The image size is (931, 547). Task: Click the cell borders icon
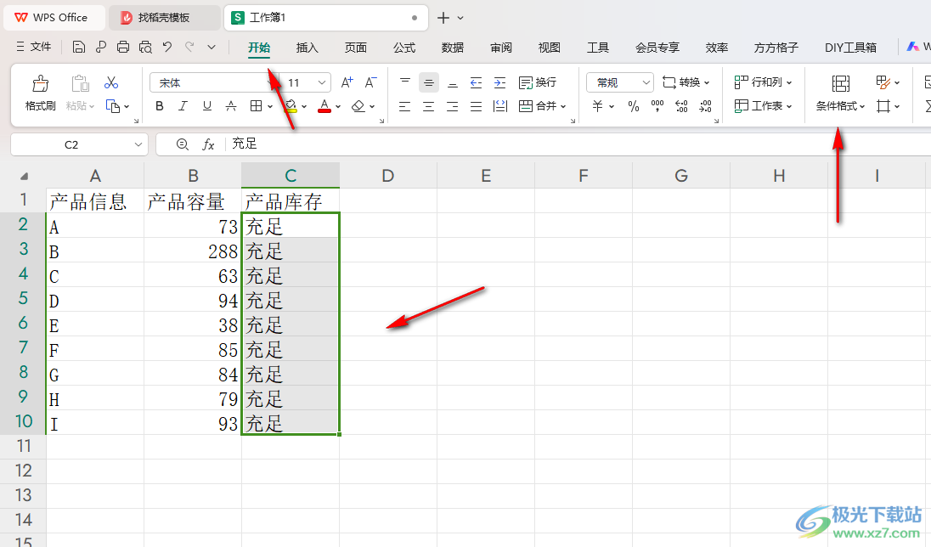256,106
